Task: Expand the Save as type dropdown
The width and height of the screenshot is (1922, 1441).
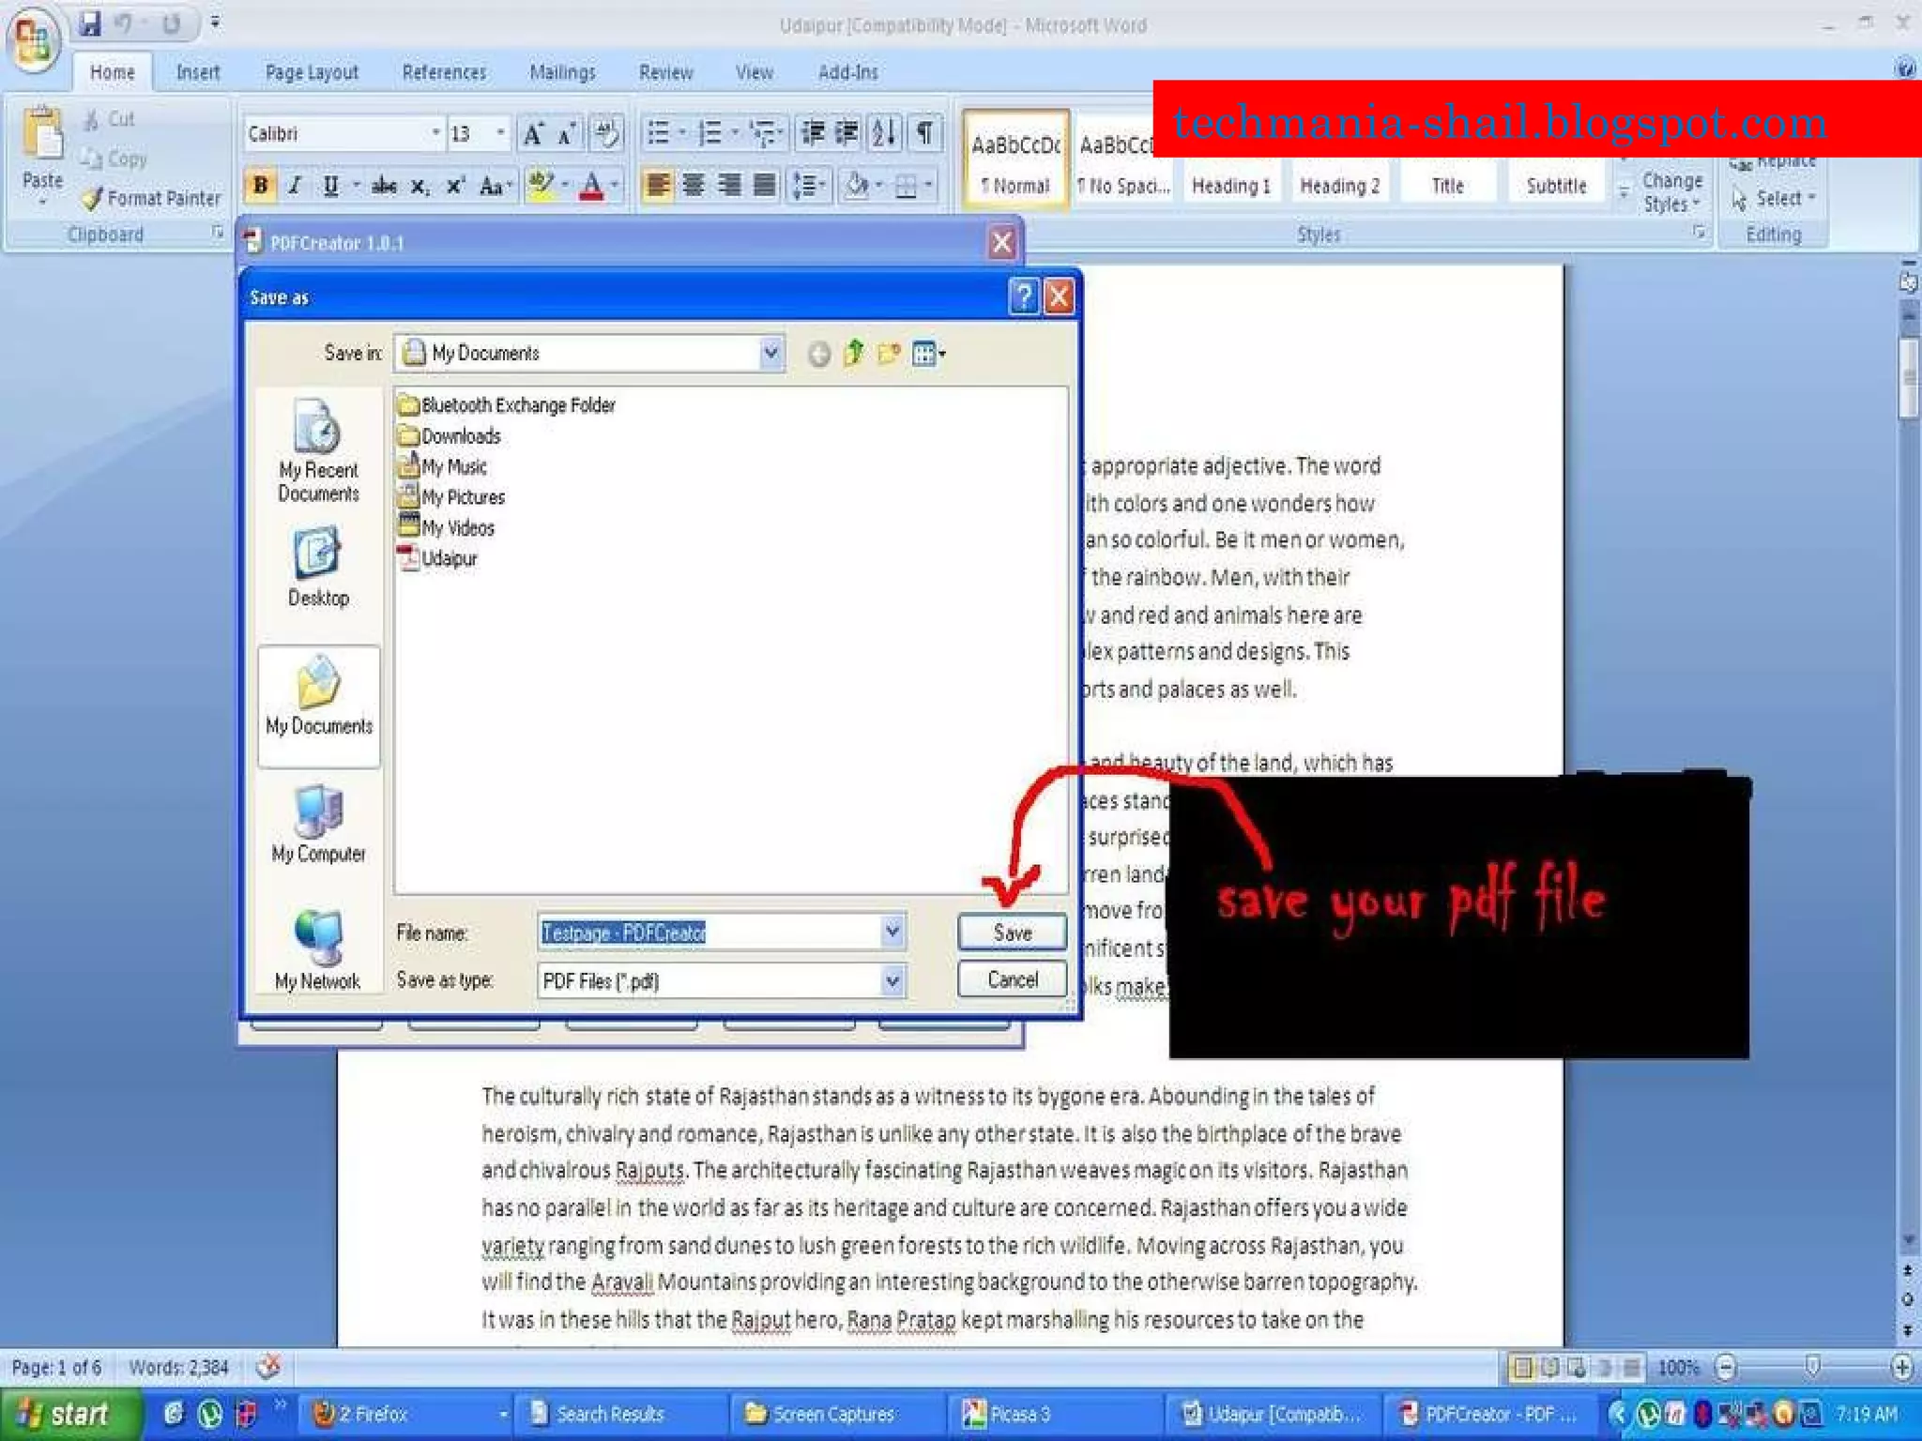Action: click(892, 981)
